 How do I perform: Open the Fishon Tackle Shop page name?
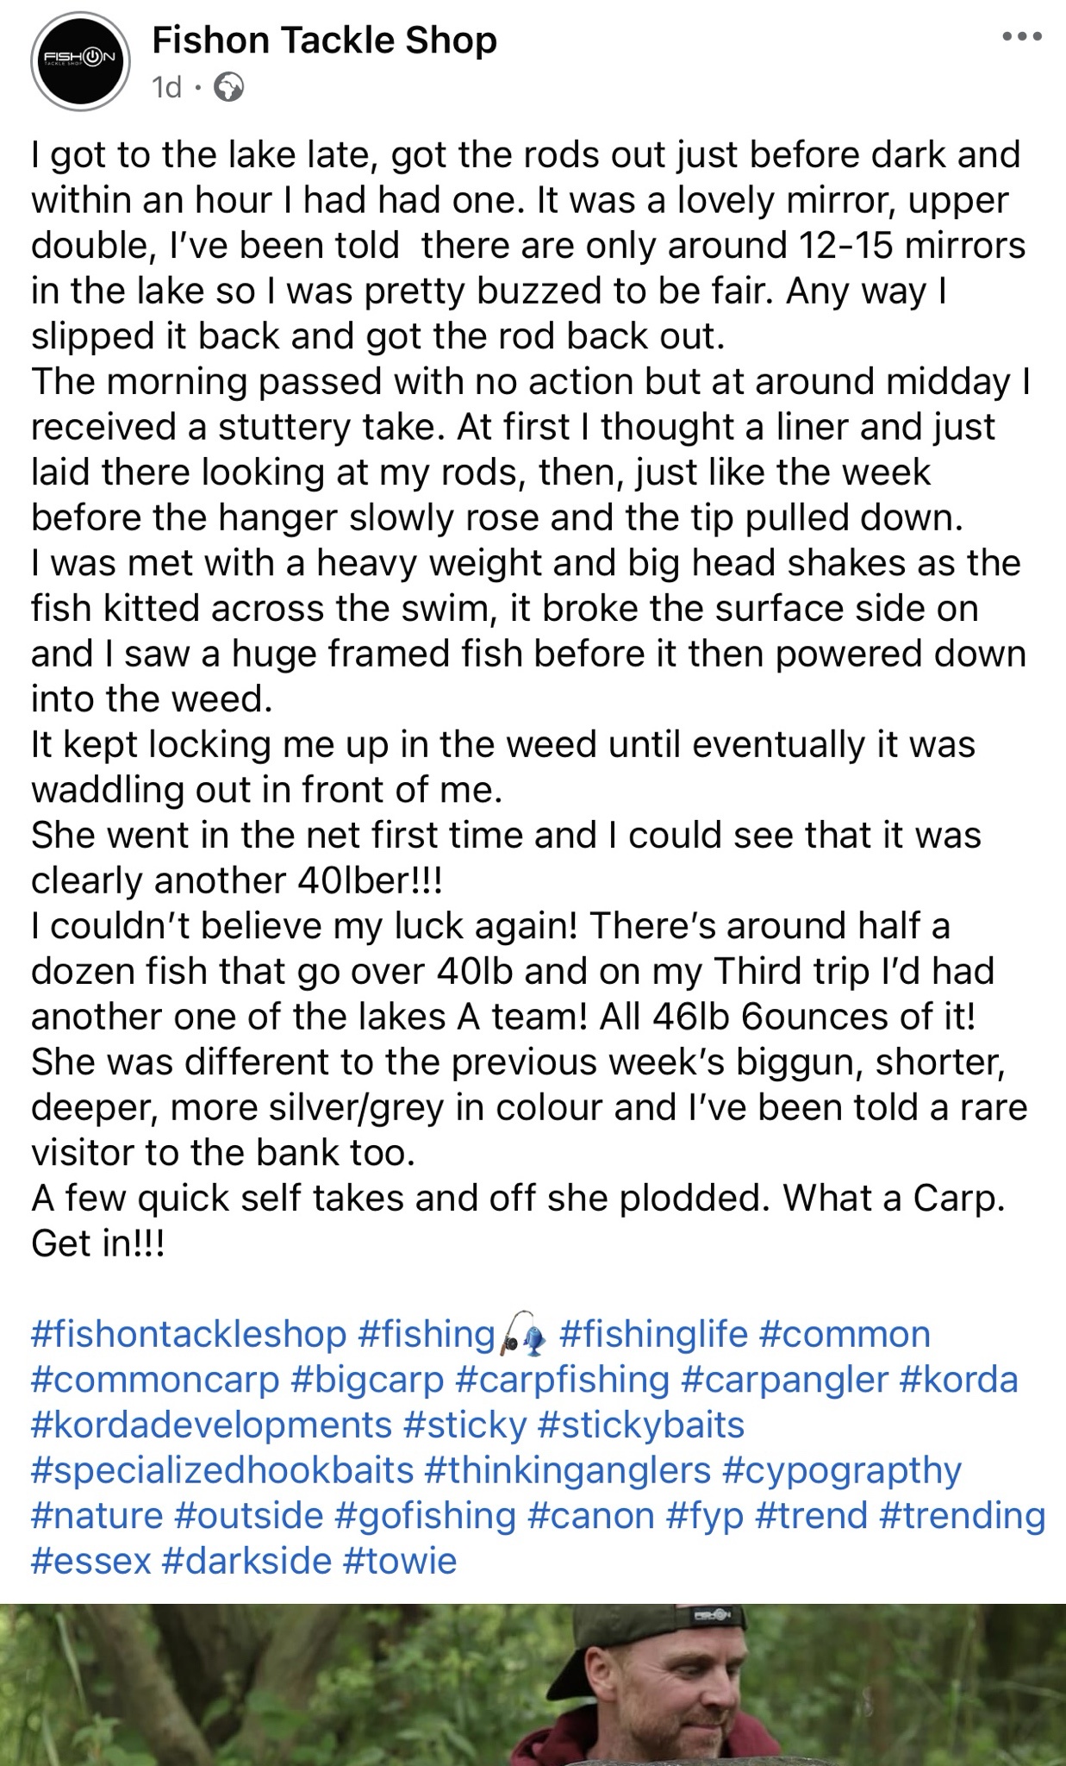pos(324,41)
